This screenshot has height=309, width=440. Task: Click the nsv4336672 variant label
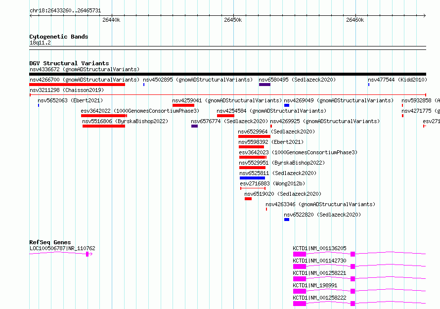pos(85,69)
